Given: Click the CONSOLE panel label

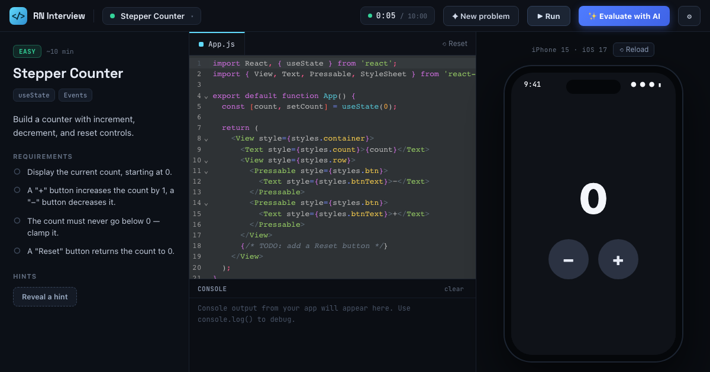Looking at the screenshot, I should click(212, 289).
